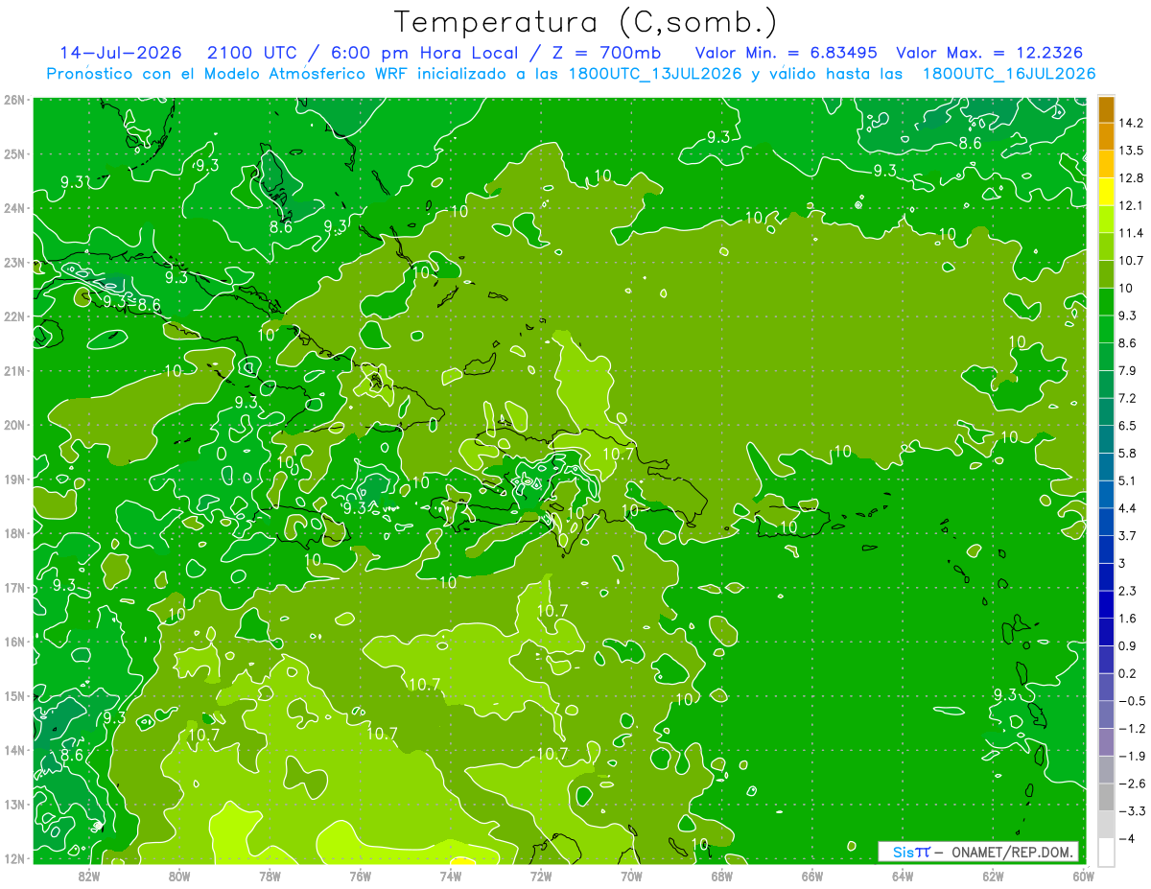Click the '78W' longitude axis label
The image size is (1151, 889).
click(x=270, y=877)
